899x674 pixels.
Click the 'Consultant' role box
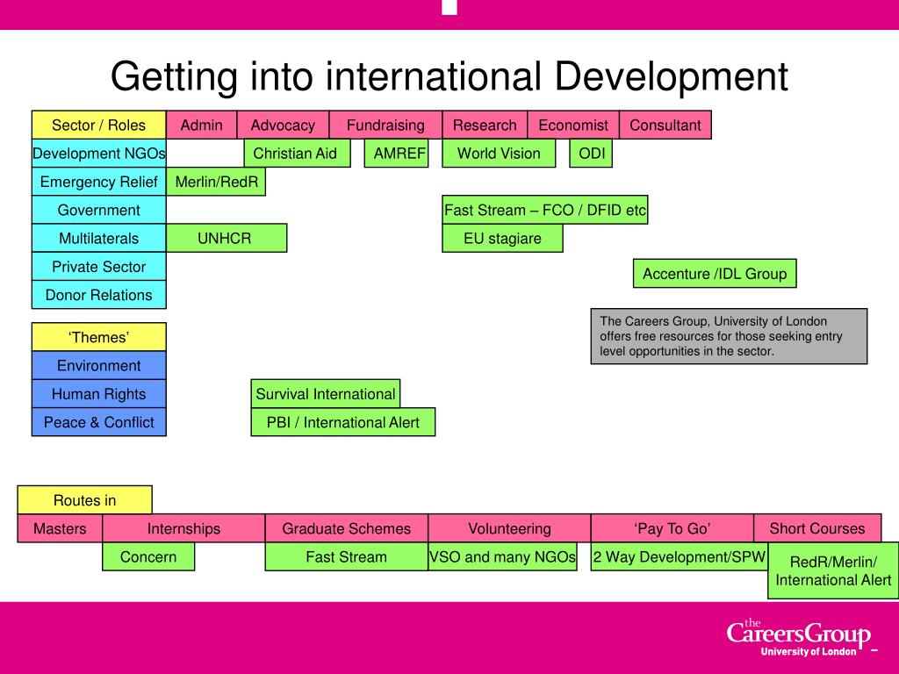pyautogui.click(x=665, y=125)
